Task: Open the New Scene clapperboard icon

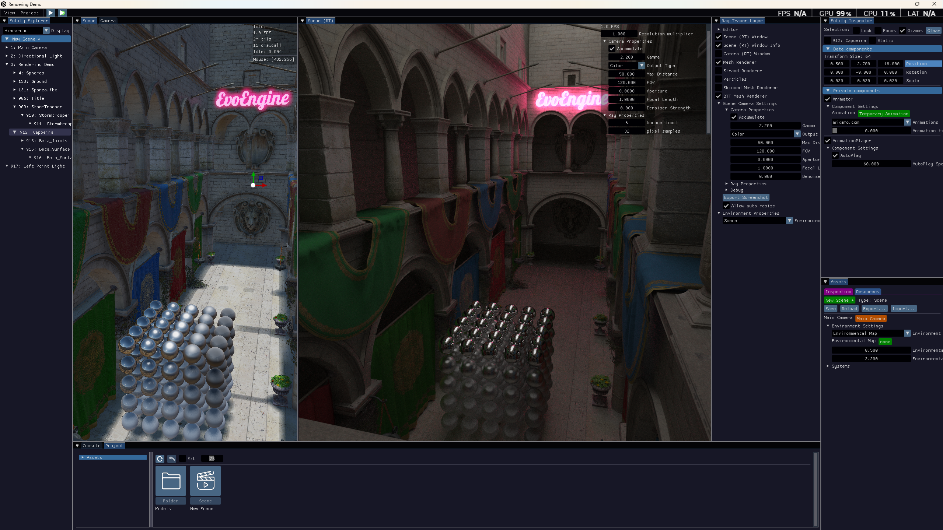Action: (205, 481)
